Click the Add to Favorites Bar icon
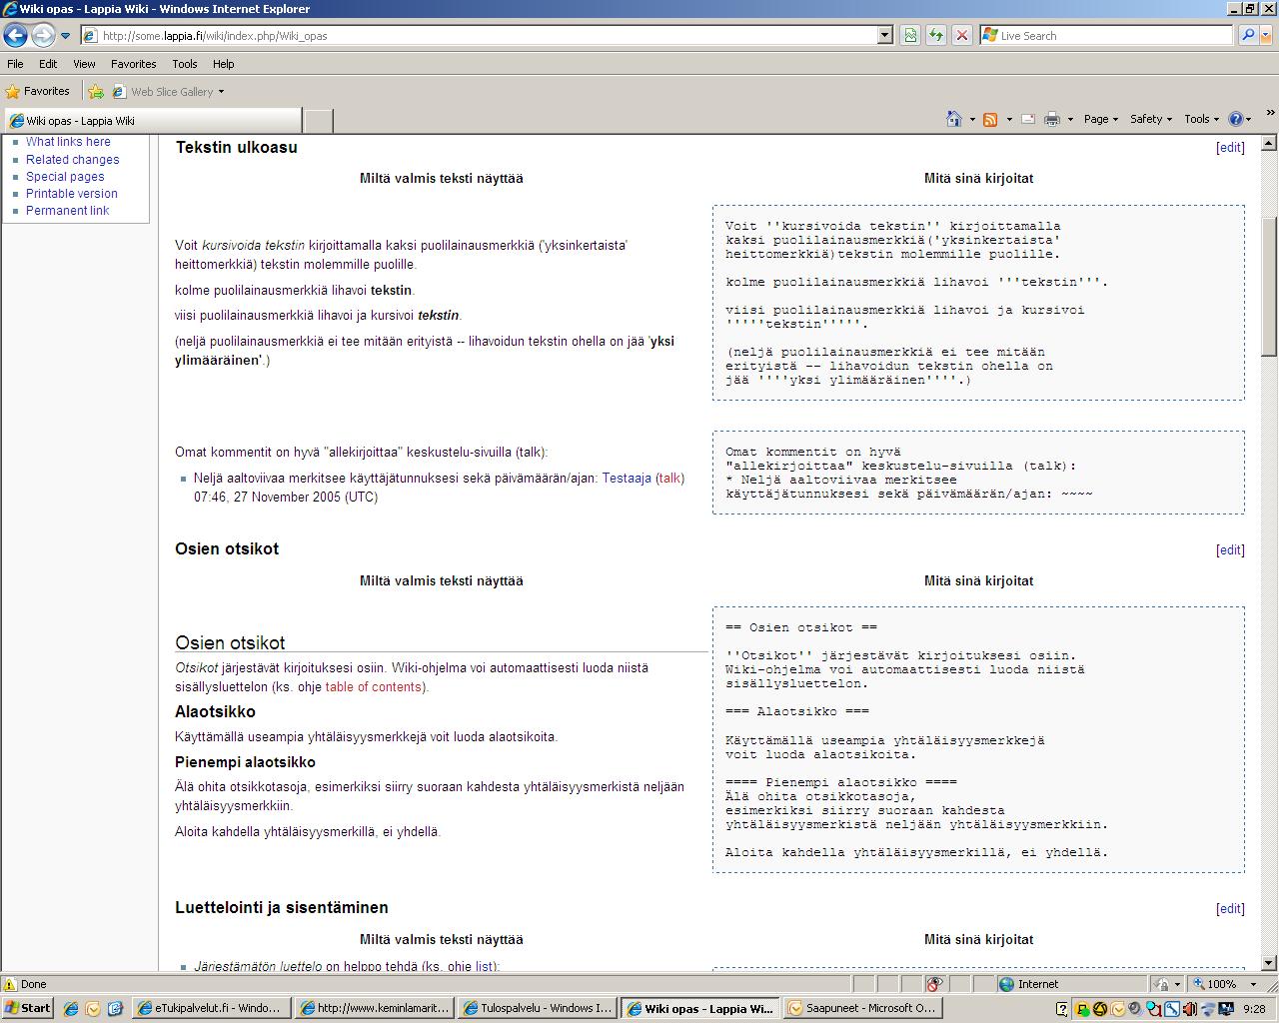The height and width of the screenshot is (1023, 1279). click(96, 91)
